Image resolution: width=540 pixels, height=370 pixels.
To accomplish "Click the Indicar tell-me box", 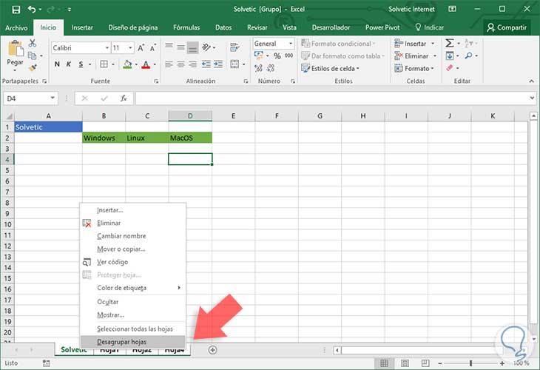I will [x=430, y=27].
